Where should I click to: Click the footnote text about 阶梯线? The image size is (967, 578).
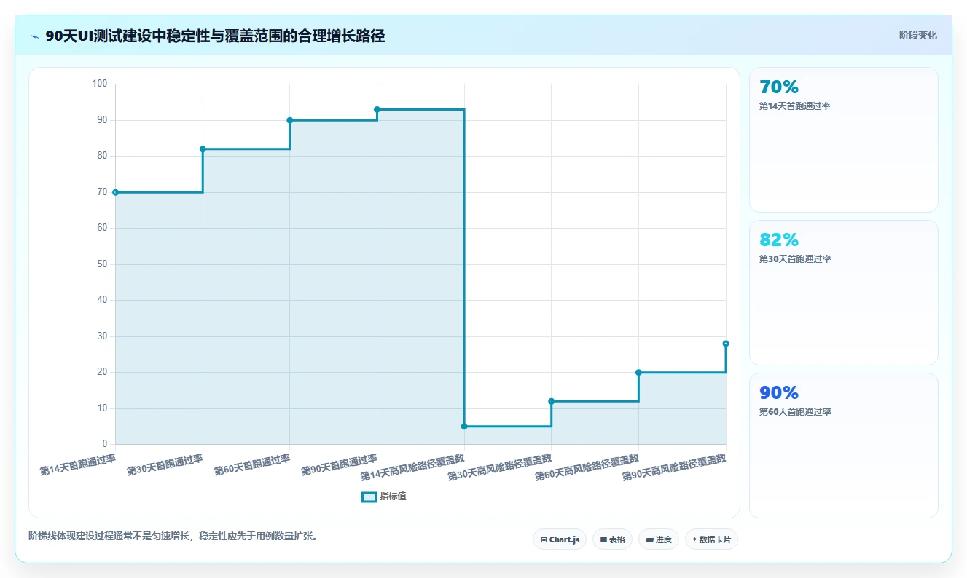[173, 536]
